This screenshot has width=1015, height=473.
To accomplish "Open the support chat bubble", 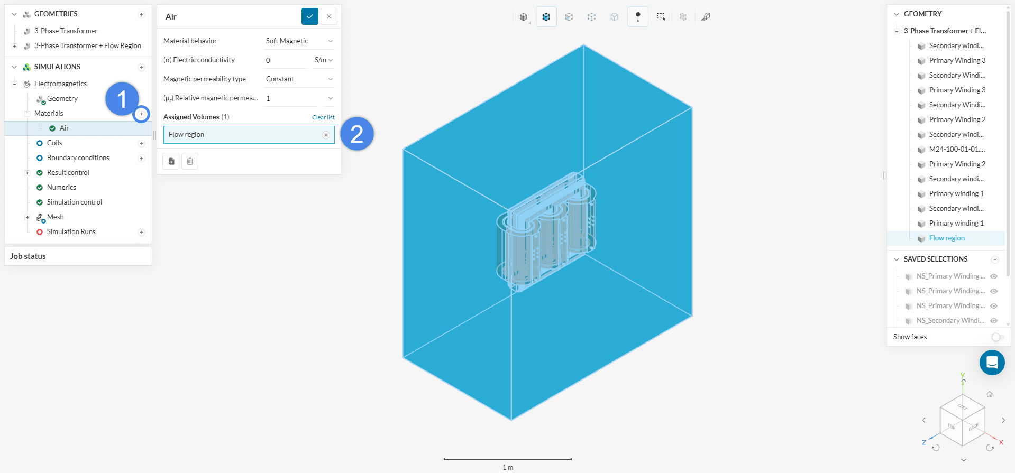I will point(992,363).
